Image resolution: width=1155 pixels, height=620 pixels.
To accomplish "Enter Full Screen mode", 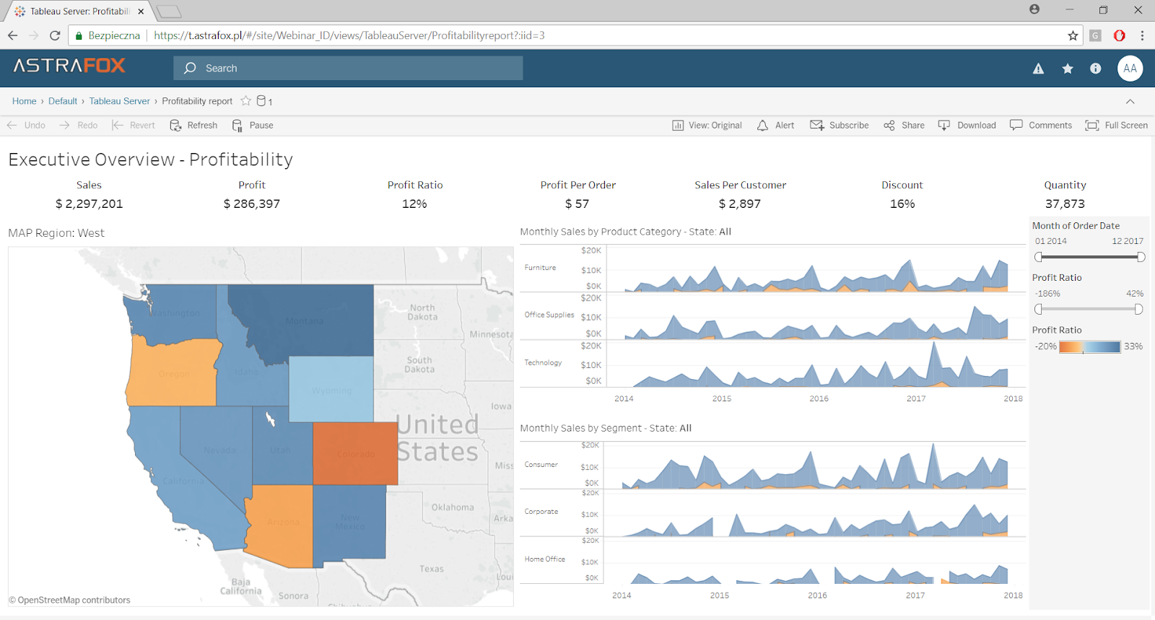I will click(x=1116, y=126).
